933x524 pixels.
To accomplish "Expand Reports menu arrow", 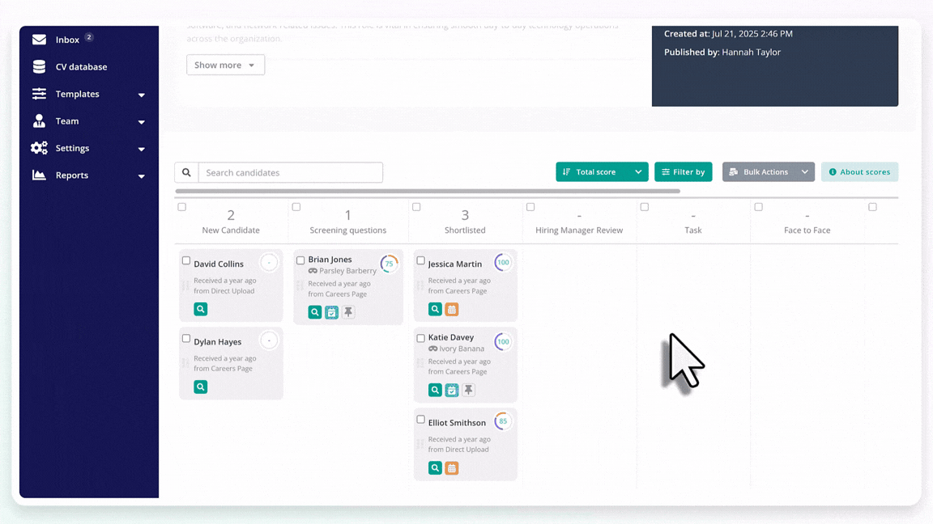I will coord(142,176).
